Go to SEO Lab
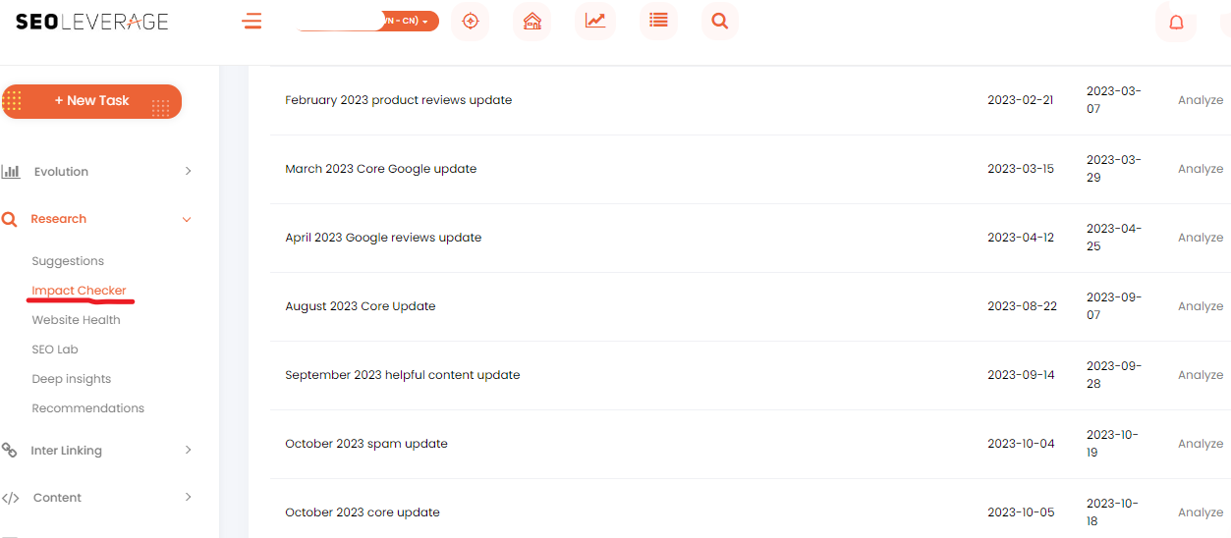The width and height of the screenshot is (1231, 538). (55, 350)
